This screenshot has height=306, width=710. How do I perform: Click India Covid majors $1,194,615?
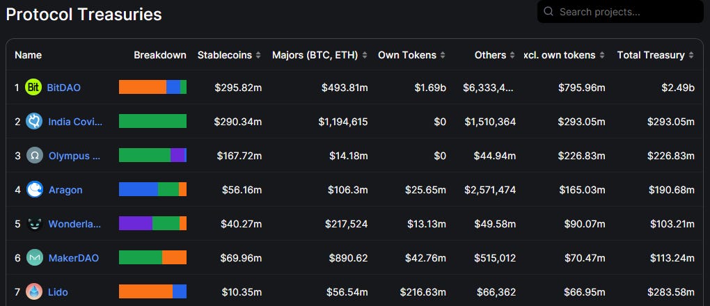[x=342, y=122]
